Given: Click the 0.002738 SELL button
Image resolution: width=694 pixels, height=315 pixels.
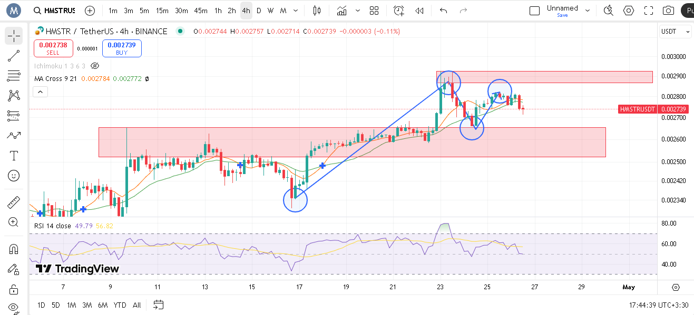Looking at the screenshot, I should coord(53,48).
